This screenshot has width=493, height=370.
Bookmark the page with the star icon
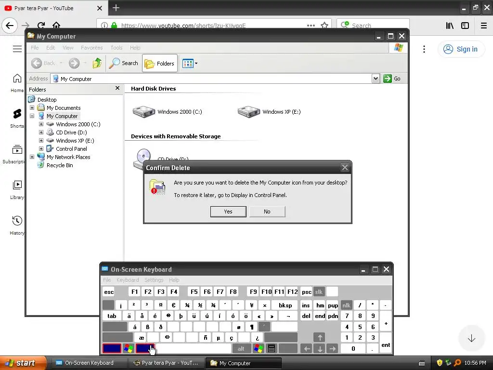pyautogui.click(x=324, y=25)
